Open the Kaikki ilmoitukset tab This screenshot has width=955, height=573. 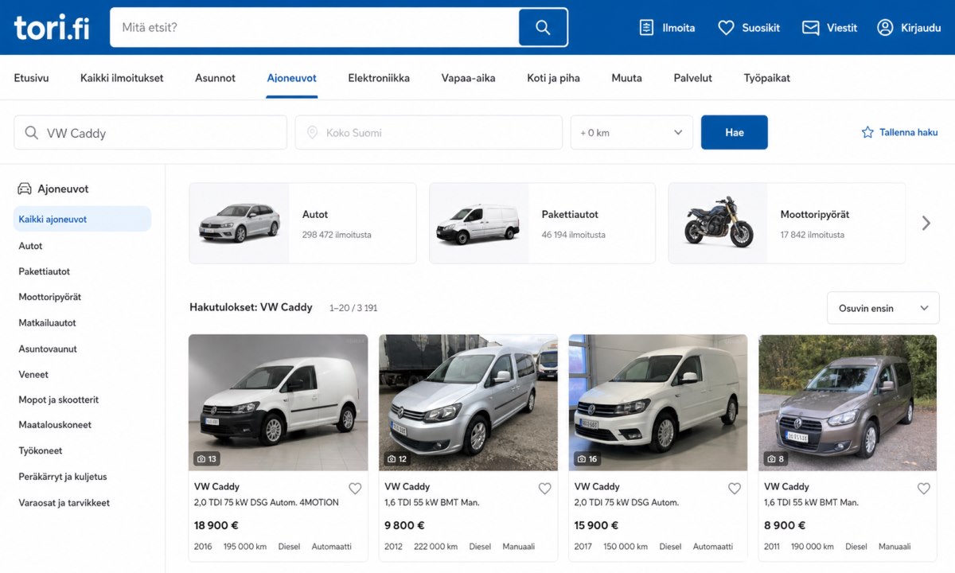[x=122, y=78]
